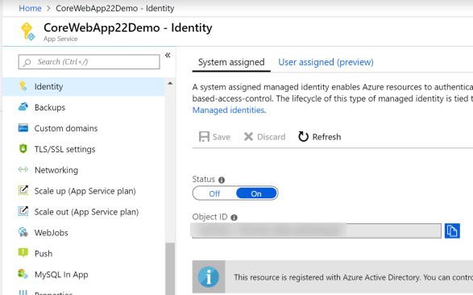
Task: Click the Backups cloud icon
Action: pyautogui.click(x=23, y=106)
